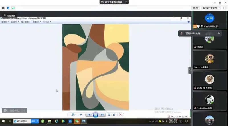Open Internet Explorer from the taskbar
228x126 pixels.
pos(56,121)
